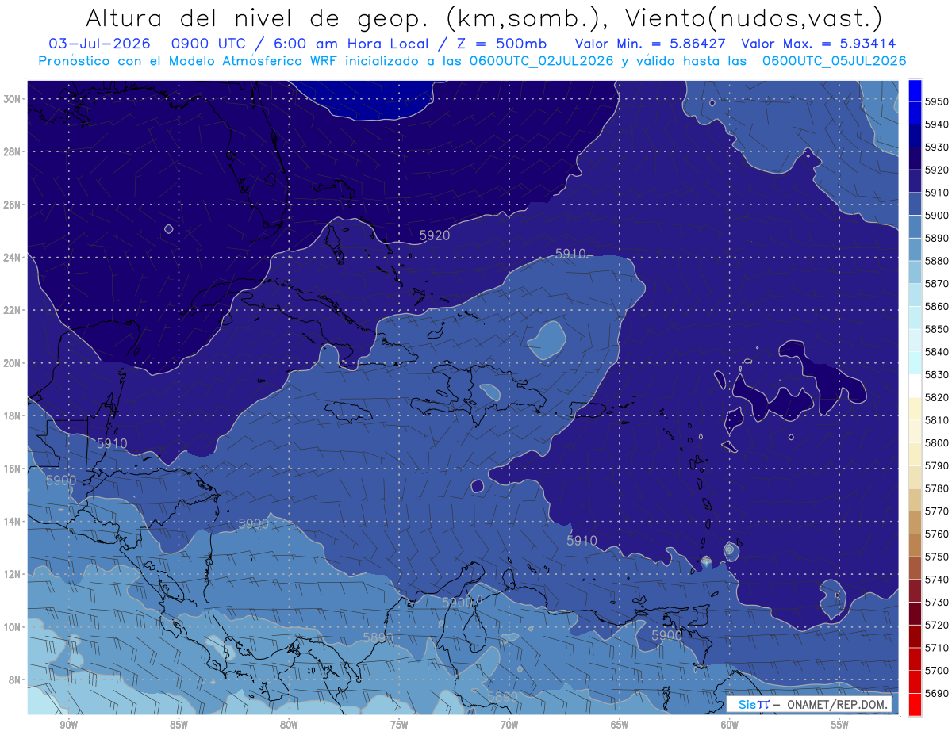Viewport: 952px width, 735px height.
Task: Click the '12N' latitude label
Action: [x=12, y=574]
